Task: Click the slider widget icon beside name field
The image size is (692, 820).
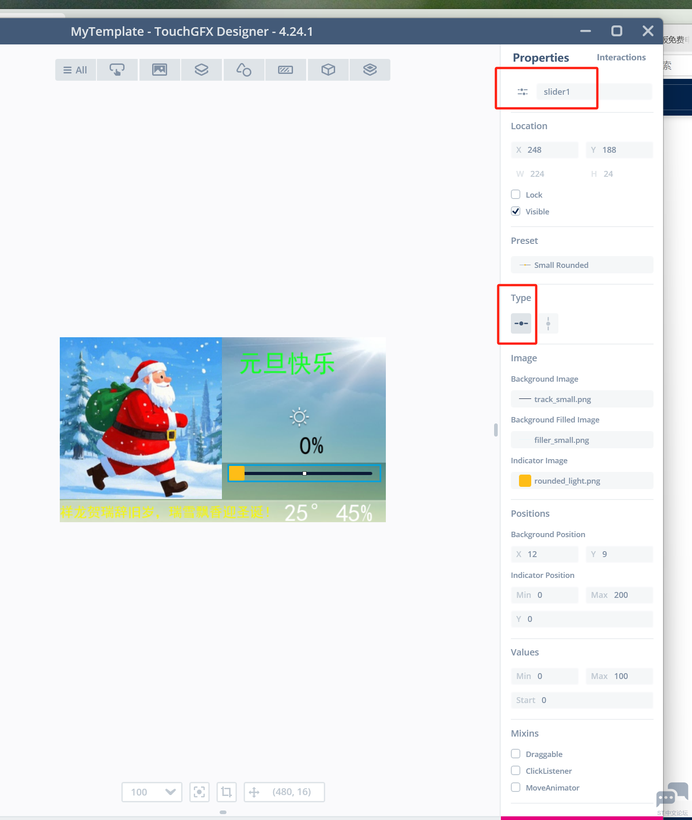Action: (x=523, y=92)
